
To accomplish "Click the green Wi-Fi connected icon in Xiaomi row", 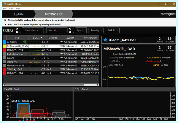I will click(25, 42).
